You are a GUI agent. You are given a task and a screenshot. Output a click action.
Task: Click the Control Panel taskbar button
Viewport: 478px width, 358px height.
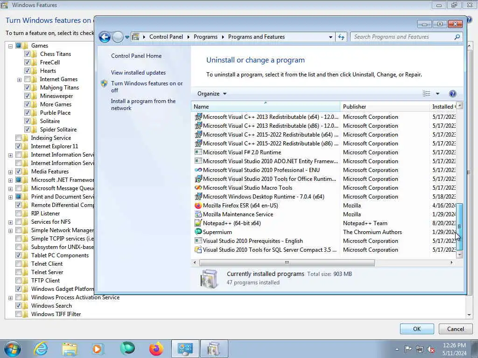coord(185,349)
